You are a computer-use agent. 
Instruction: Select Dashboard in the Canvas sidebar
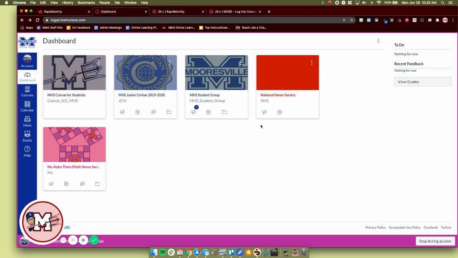[x=27, y=77]
